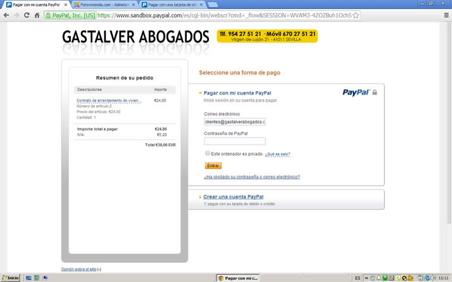Click the 'Pagar con mi c...' taskbar button
This screenshot has width=452, height=282.
(238, 278)
